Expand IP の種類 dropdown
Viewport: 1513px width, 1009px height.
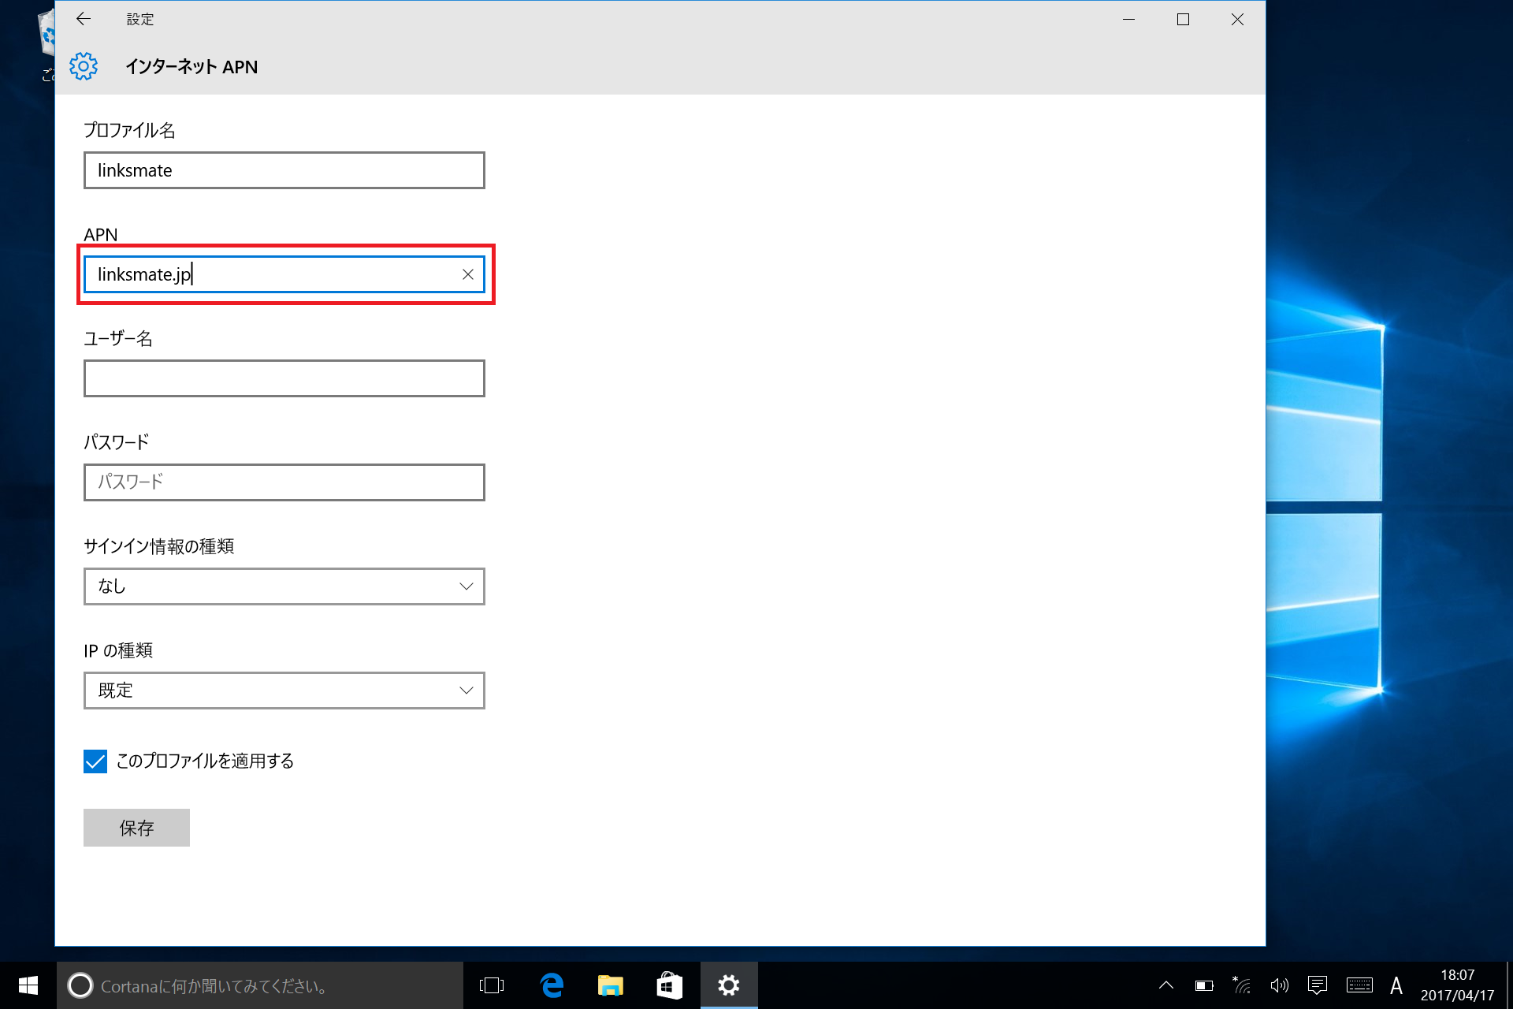284,691
